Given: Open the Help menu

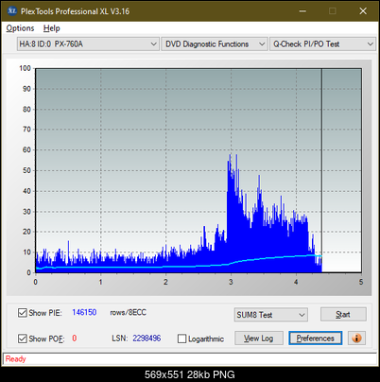Looking at the screenshot, I should pos(52,28).
